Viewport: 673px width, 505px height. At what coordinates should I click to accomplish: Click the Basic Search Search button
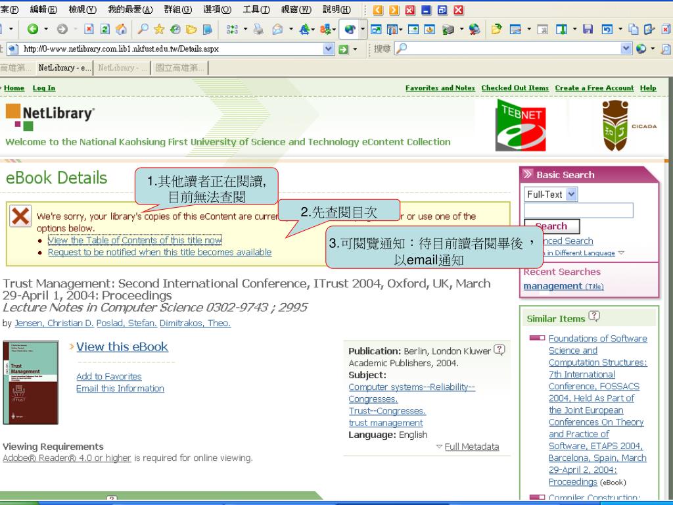551,226
